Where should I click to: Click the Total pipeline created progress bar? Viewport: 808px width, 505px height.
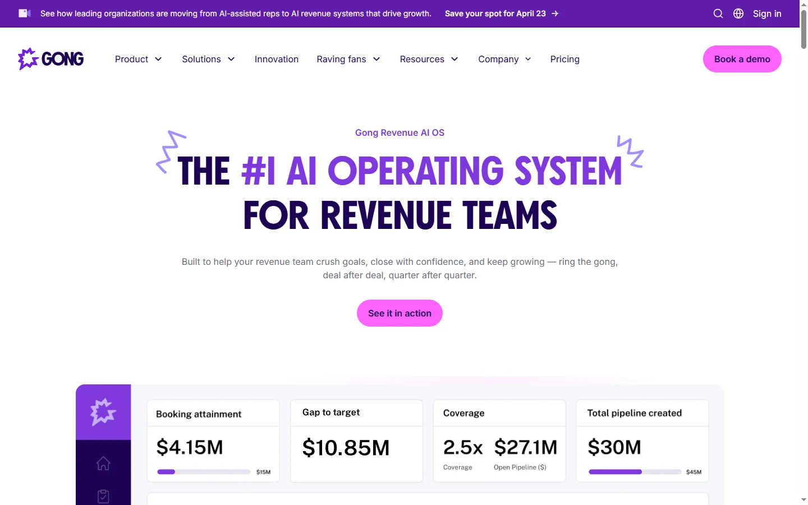635,472
